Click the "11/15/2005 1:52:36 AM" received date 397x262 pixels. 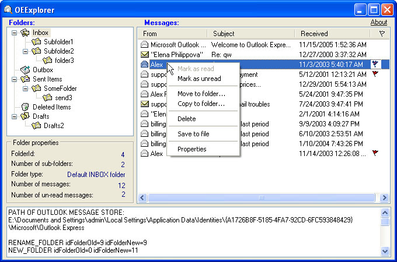point(332,45)
